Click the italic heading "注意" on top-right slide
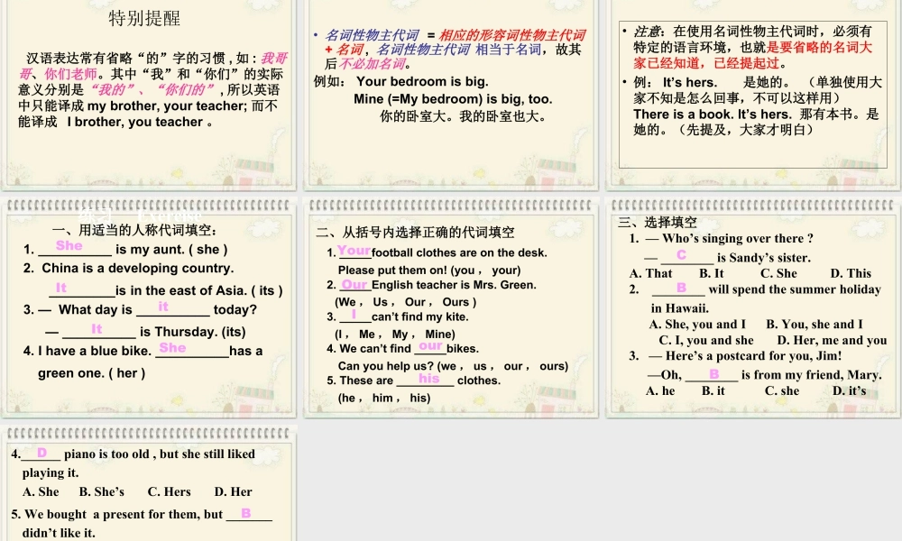 [646, 29]
